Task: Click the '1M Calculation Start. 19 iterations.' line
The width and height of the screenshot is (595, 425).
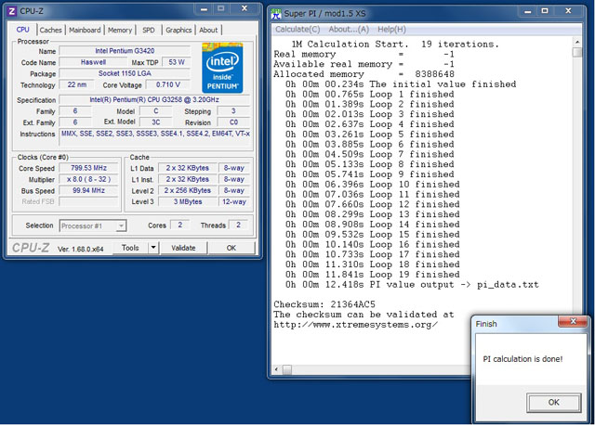Action: [395, 45]
